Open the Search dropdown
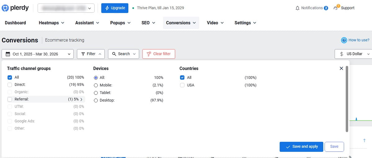The image size is (372, 158). [x=124, y=54]
